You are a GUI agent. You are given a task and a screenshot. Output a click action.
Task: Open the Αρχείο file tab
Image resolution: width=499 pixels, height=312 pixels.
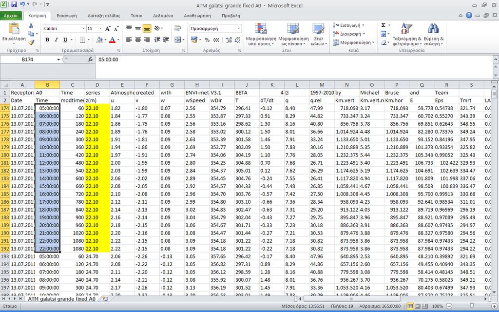(11, 15)
